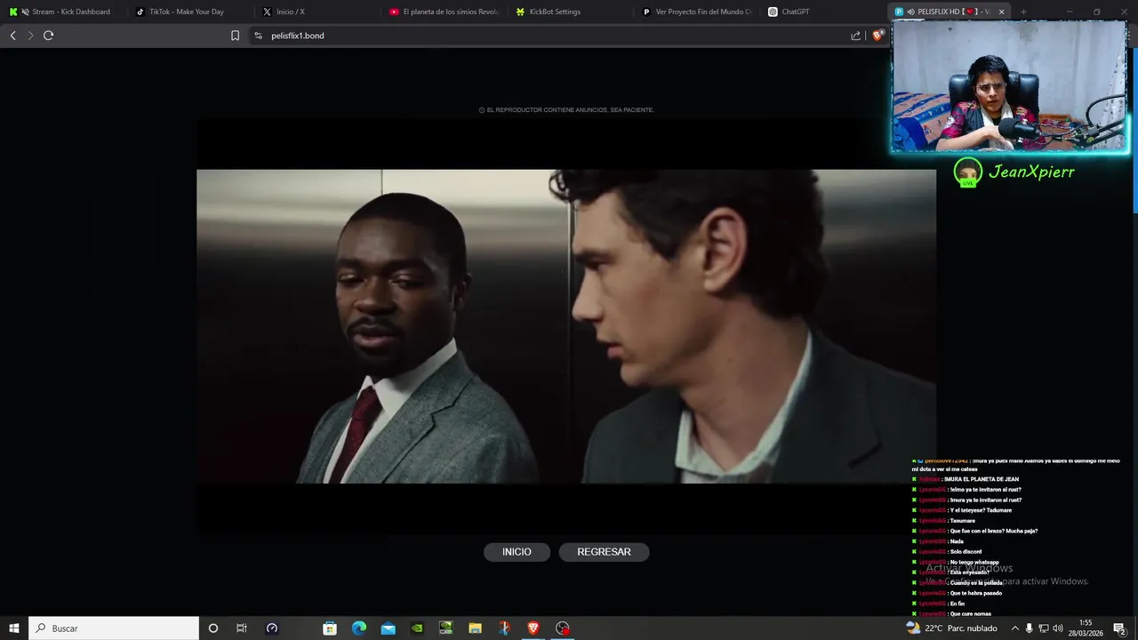
Task: Go back using the browser back arrow
Action: [x=12, y=36]
